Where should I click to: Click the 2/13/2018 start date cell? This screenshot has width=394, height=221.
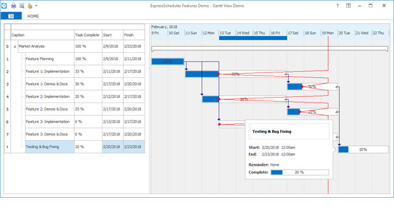[113, 122]
